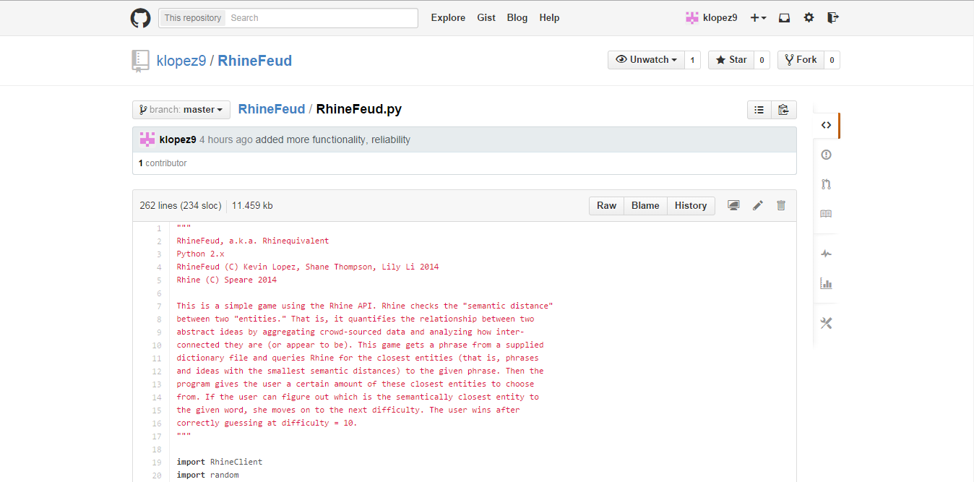
Task: Fork the RhineFeud repository
Action: tap(801, 60)
